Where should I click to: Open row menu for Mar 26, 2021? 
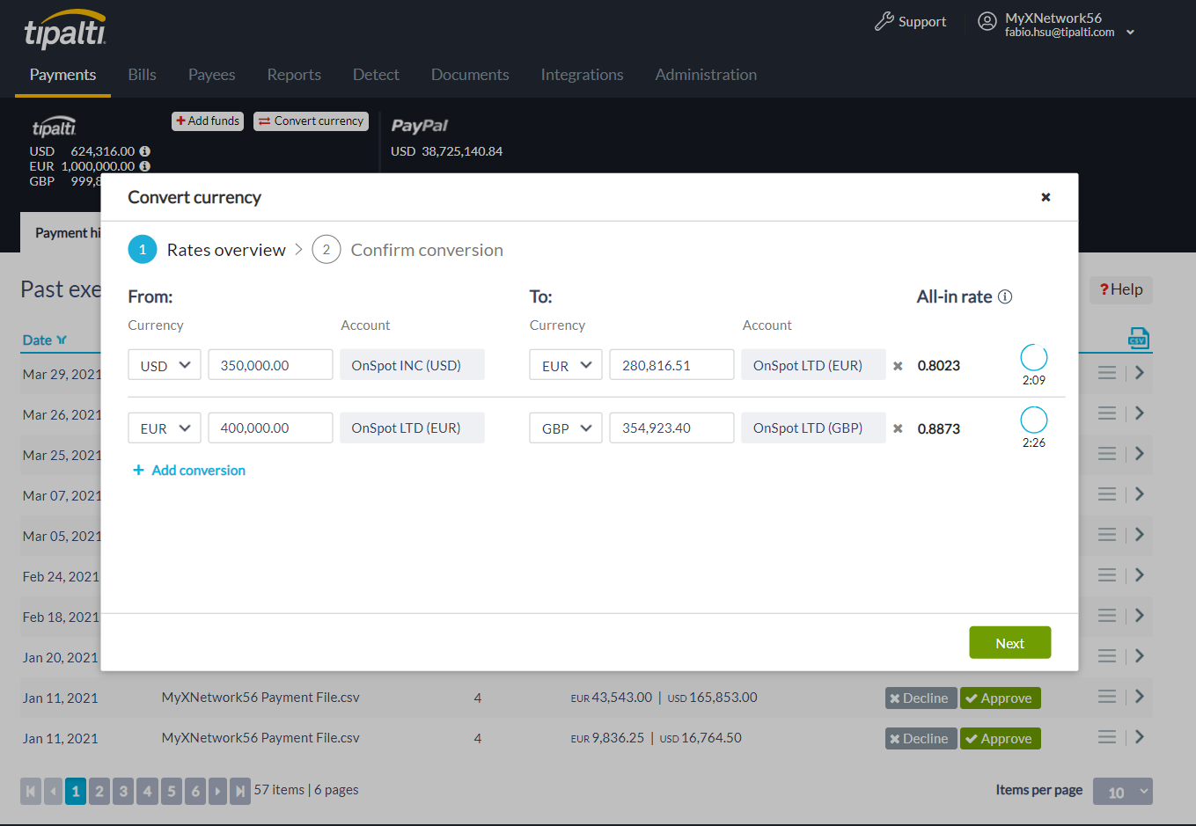click(1107, 413)
